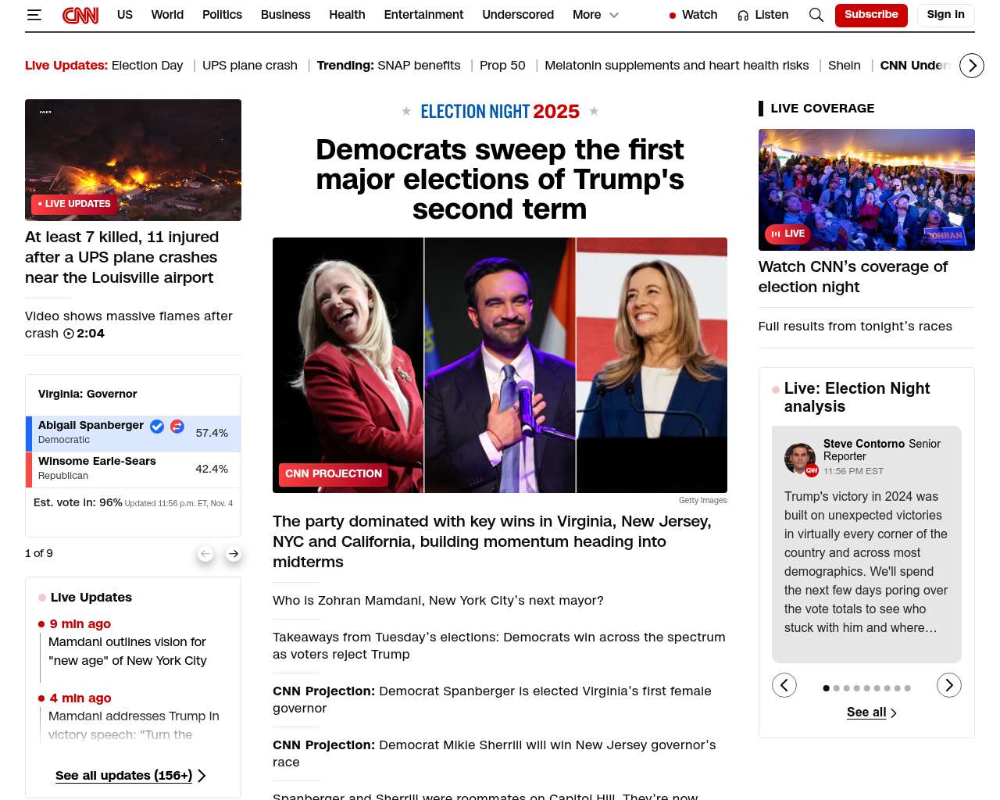
Task: Go to next election race card
Action: (234, 554)
